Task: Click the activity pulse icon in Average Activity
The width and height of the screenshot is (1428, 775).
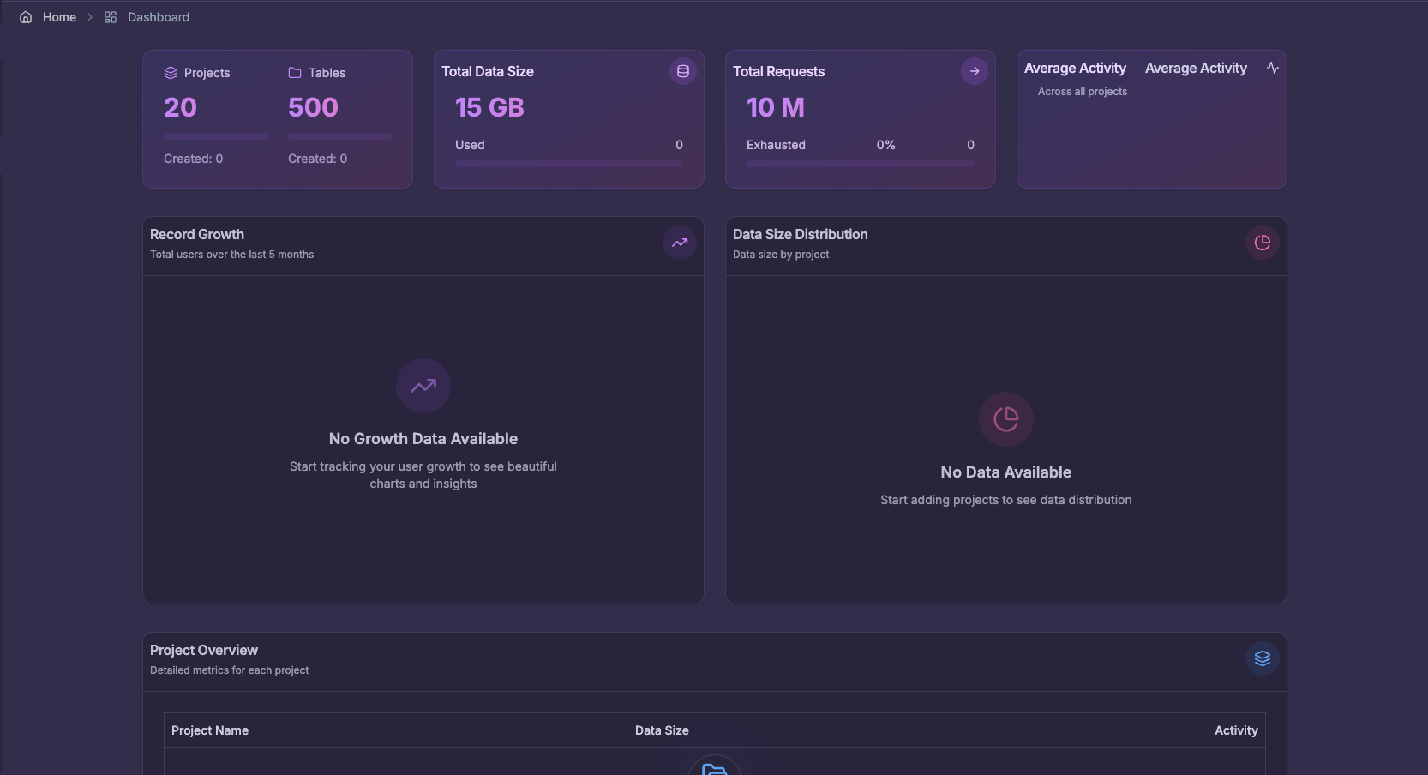Action: pos(1273,68)
